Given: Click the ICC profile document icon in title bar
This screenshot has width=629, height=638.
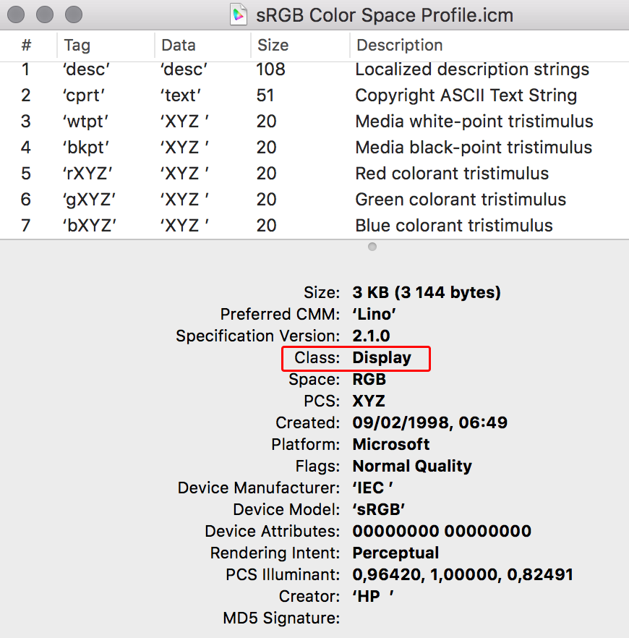Looking at the screenshot, I should (x=239, y=14).
